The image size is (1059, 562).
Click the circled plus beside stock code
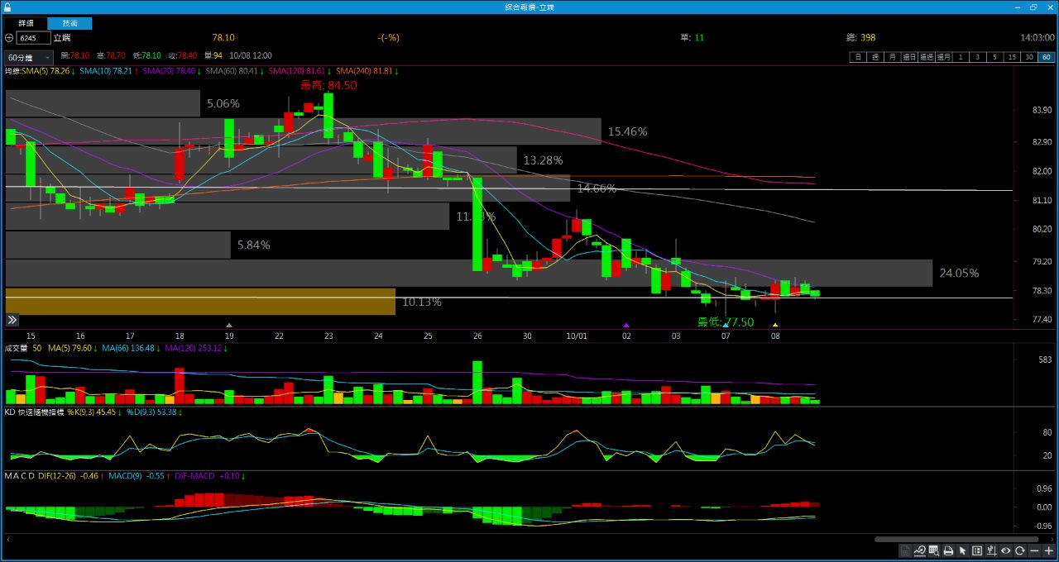click(x=9, y=38)
